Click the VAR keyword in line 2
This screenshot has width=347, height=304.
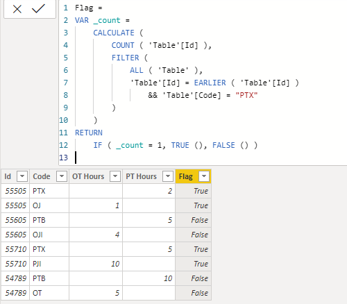click(x=82, y=20)
